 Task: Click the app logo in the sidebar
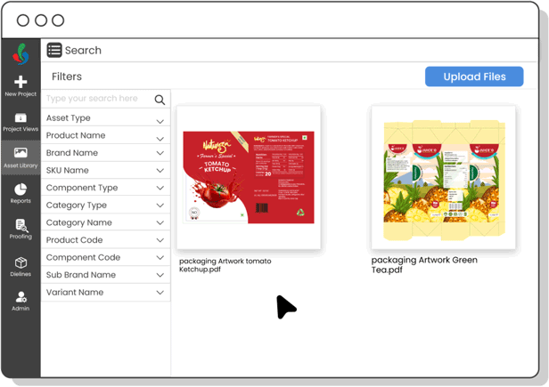tap(20, 54)
